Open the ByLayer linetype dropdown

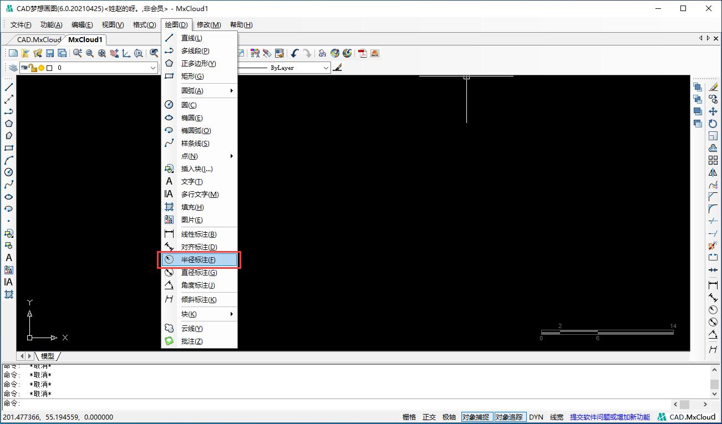click(x=326, y=68)
